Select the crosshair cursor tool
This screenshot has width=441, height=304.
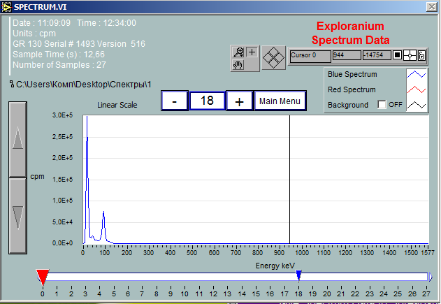pyautogui.click(x=252, y=52)
